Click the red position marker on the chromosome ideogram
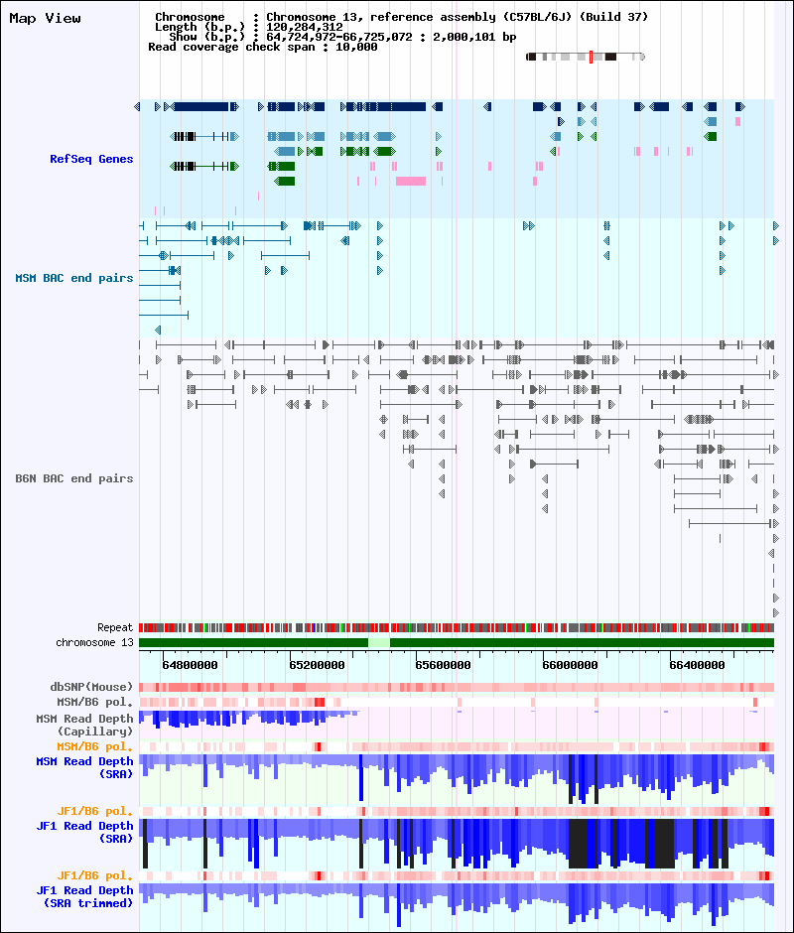This screenshot has height=933, width=794. pyautogui.click(x=591, y=57)
